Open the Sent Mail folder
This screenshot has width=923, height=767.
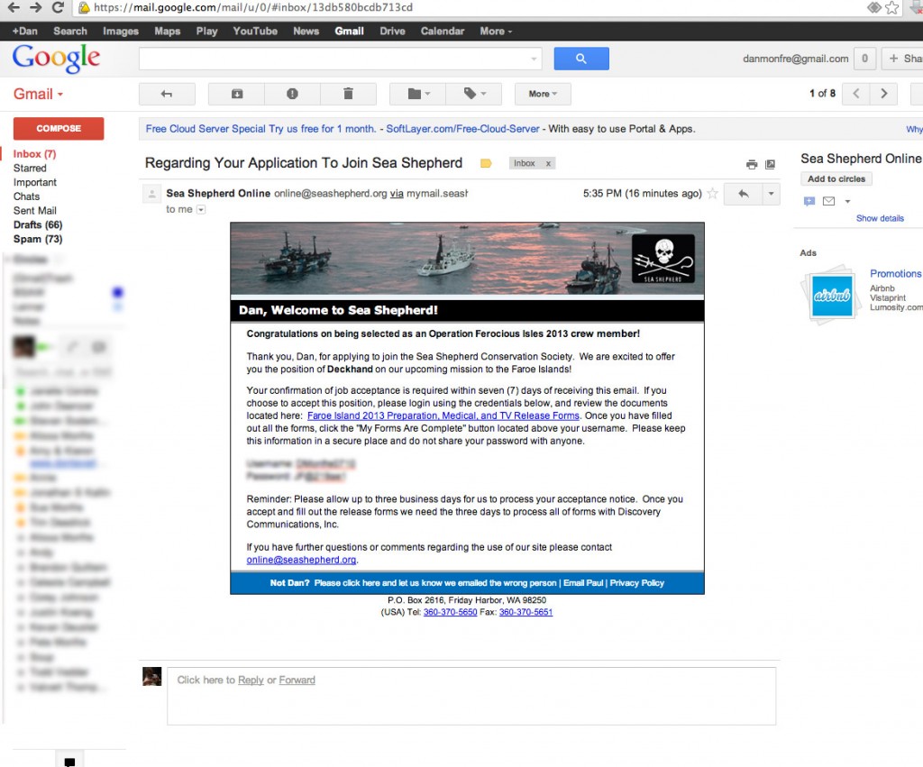pos(35,210)
